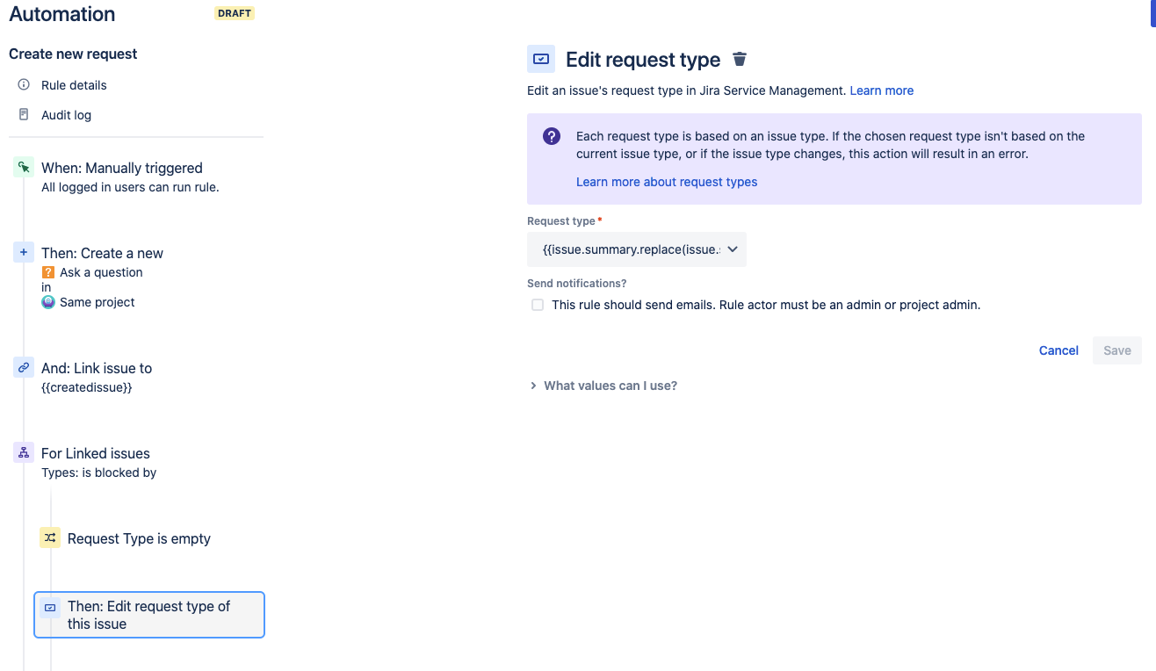The height and width of the screenshot is (671, 1156).
Task: Open Rule details
Action: pos(74,84)
